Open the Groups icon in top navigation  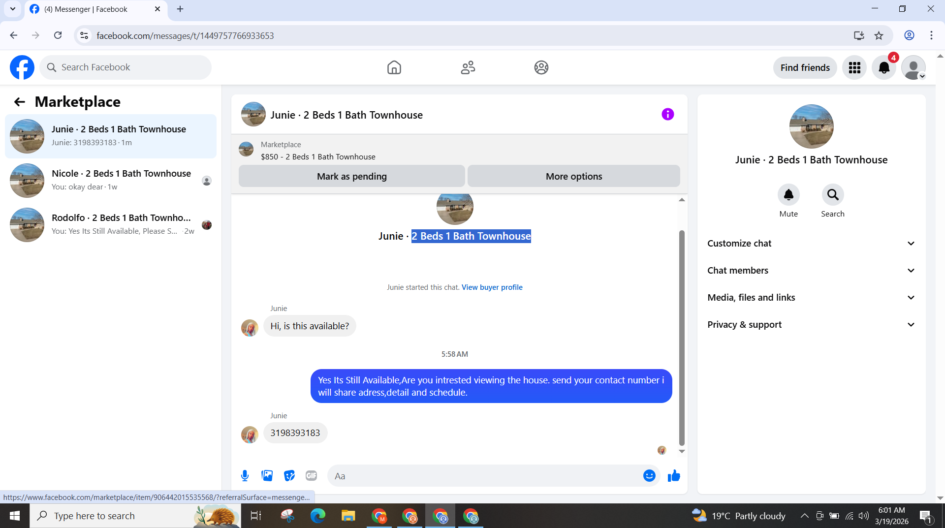click(541, 67)
